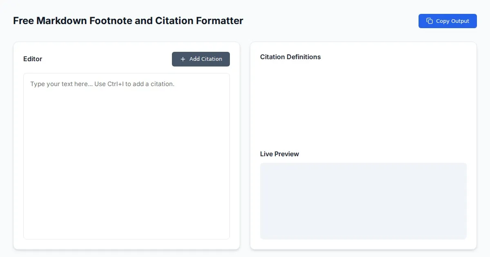
Task: Click the word "Definitions" in the right panel
Action: [x=303, y=57]
